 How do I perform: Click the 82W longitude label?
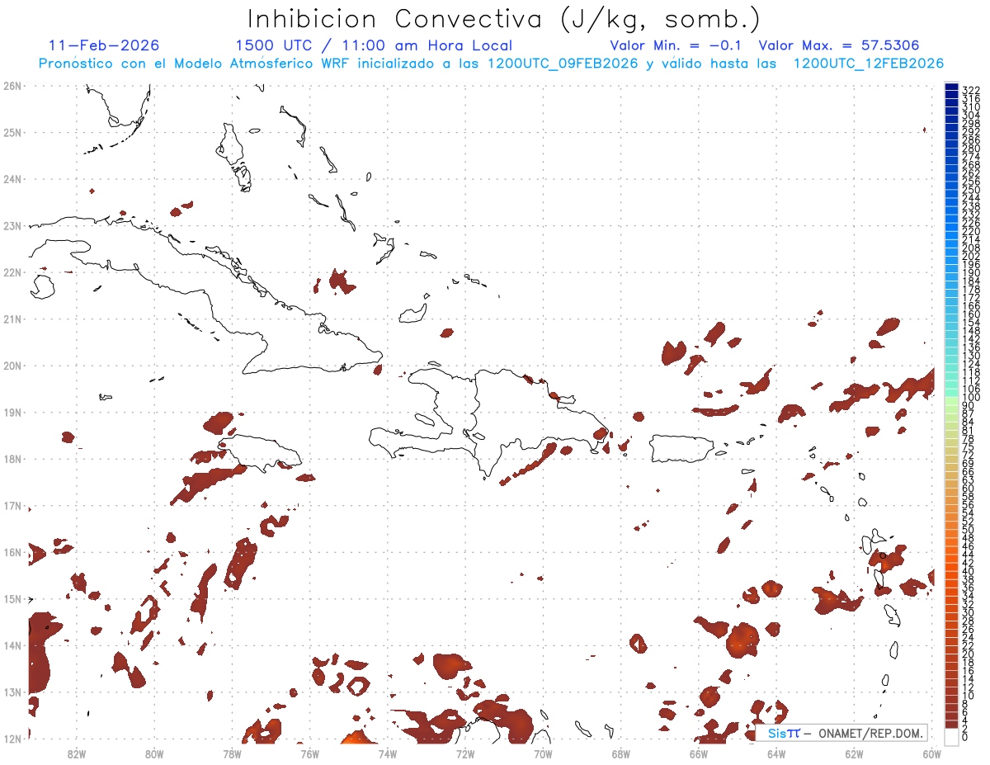(x=77, y=753)
